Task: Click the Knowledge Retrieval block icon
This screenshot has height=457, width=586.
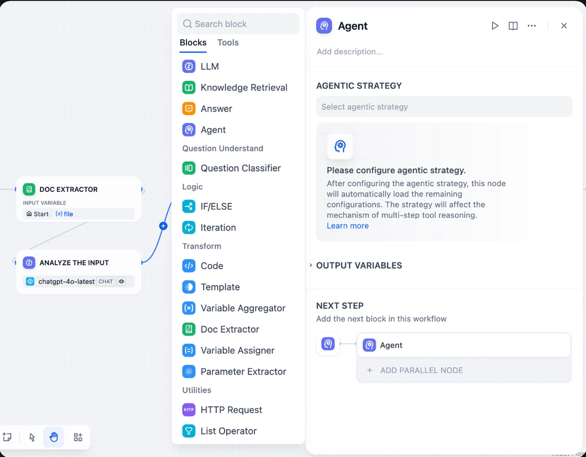Action: click(189, 87)
